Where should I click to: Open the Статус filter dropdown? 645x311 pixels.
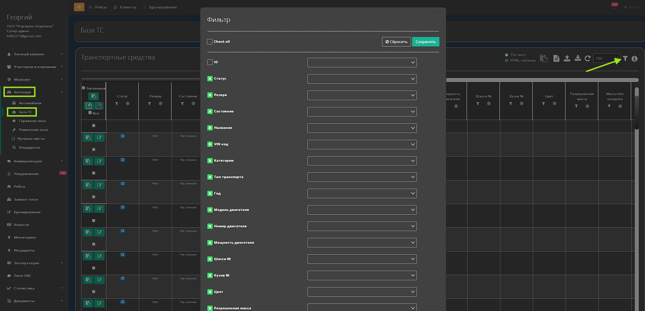pos(362,79)
